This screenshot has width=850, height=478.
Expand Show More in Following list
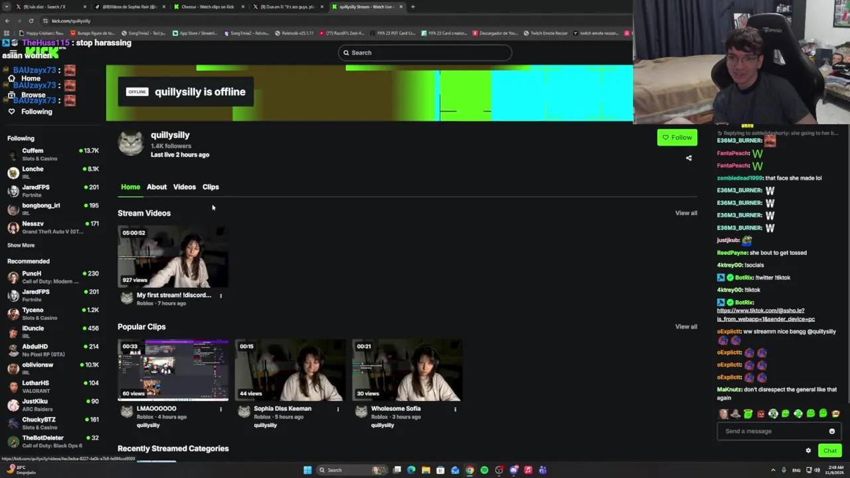21,245
